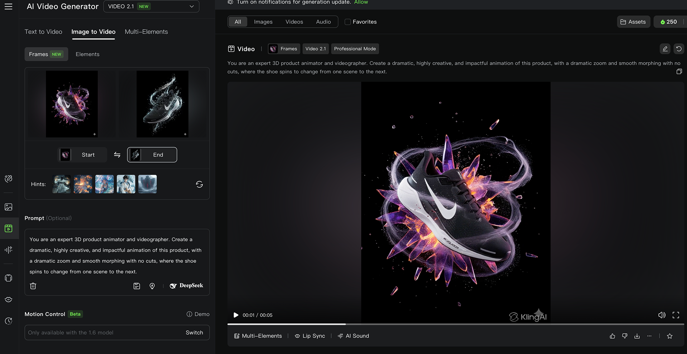Image resolution: width=687 pixels, height=354 pixels.
Task: Click the end frame image thumbnail
Action: 162,104
